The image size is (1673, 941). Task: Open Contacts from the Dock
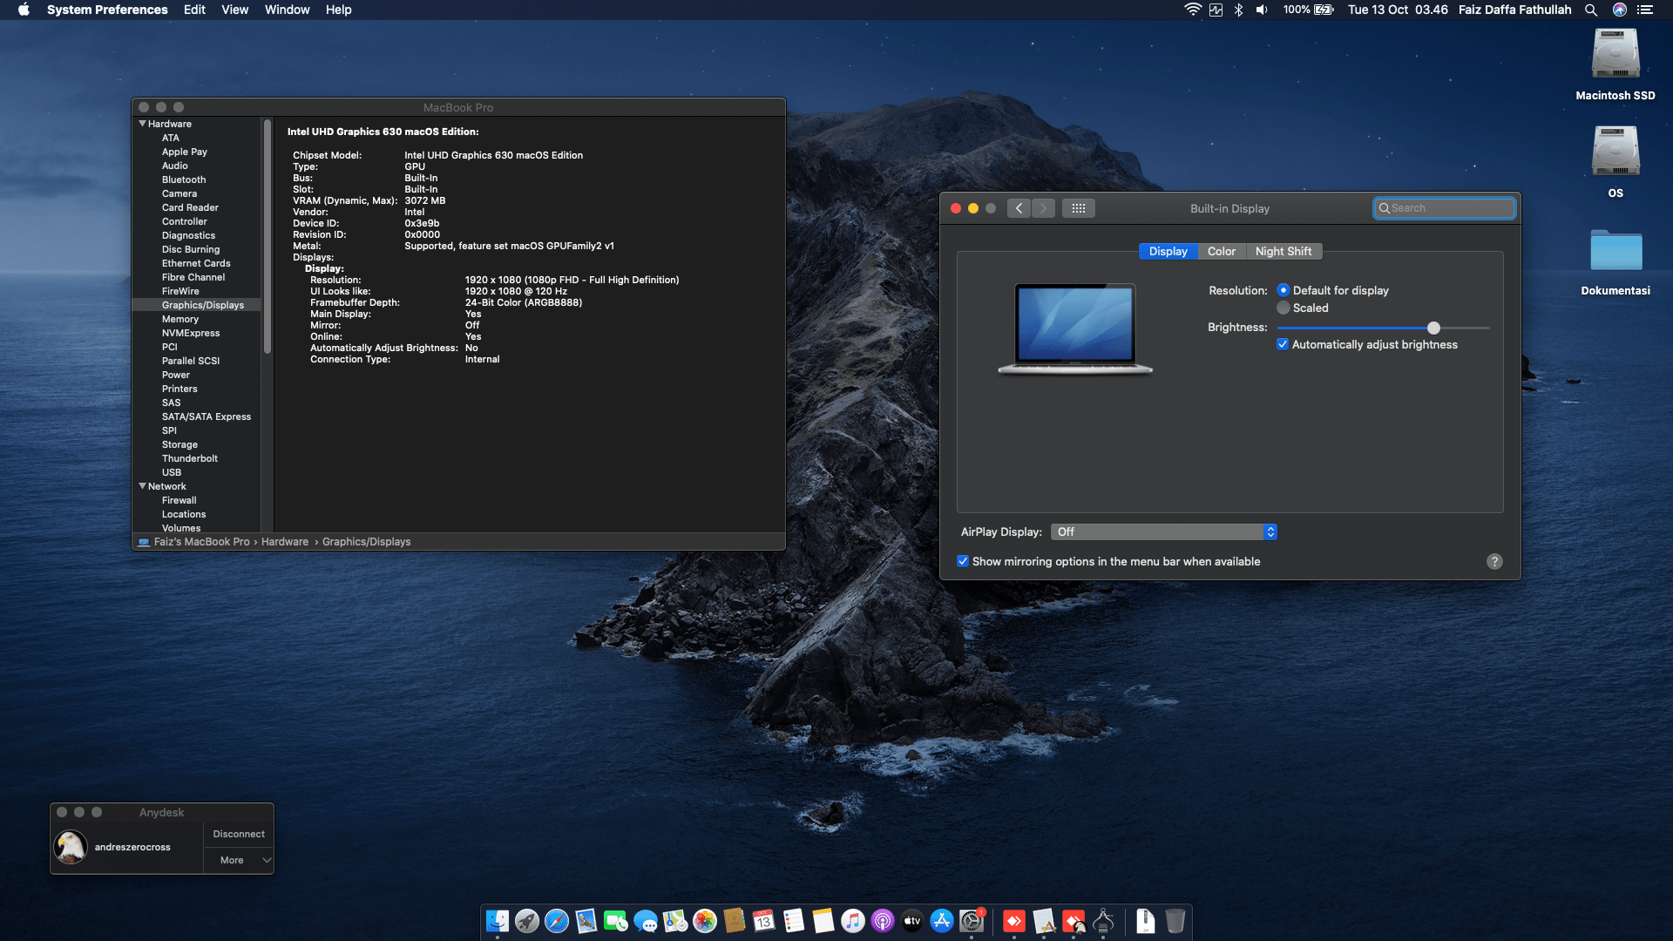pos(735,921)
